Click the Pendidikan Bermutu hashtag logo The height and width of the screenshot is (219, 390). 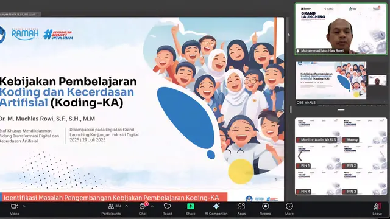[x=58, y=35]
